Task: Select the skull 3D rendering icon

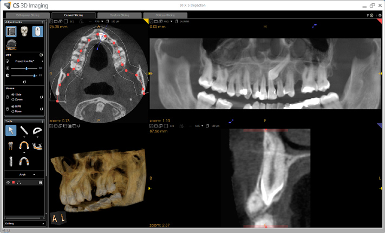Action: (24, 31)
